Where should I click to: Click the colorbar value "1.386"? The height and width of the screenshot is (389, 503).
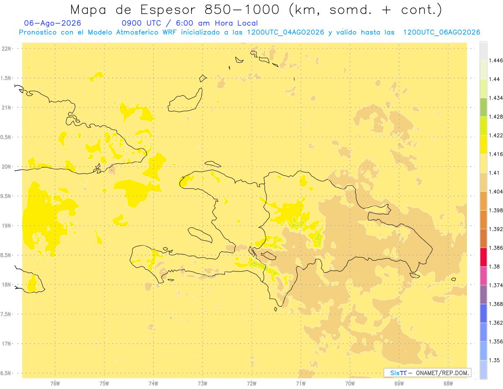coord(495,248)
